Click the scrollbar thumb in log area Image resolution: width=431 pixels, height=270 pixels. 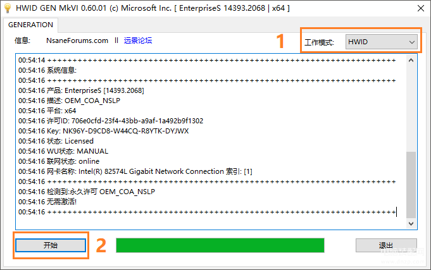click(x=411, y=185)
